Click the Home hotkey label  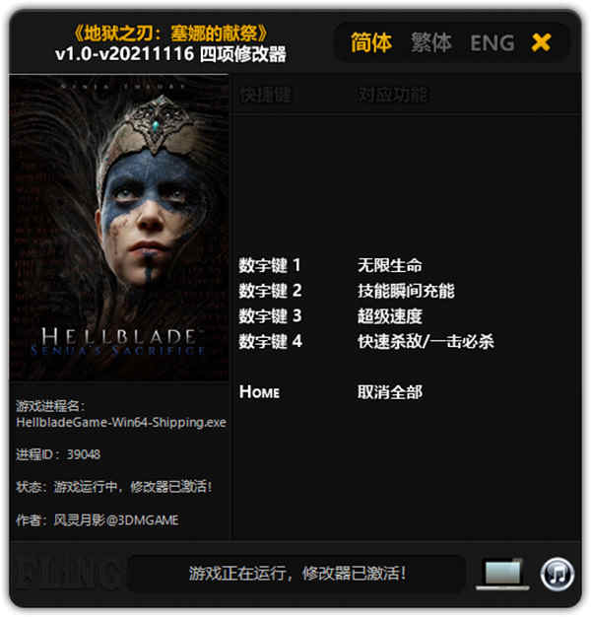[x=259, y=392]
